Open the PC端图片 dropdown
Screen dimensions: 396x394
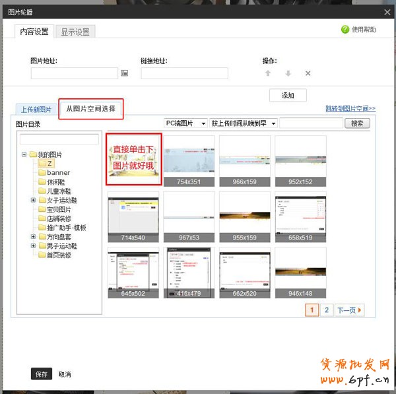(x=185, y=123)
